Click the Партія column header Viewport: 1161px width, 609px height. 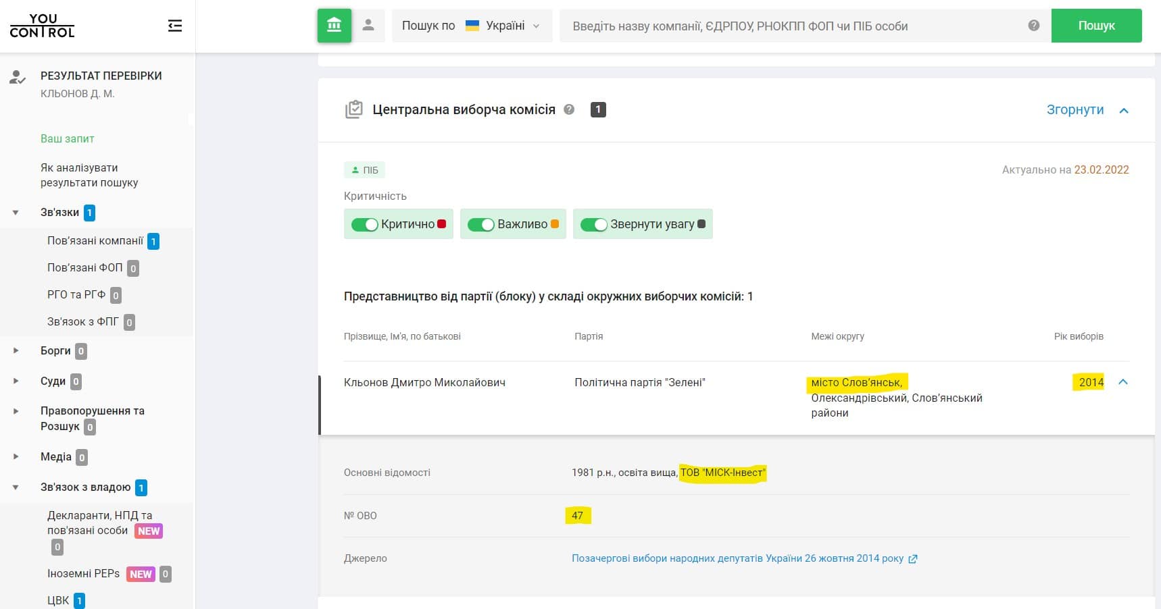[x=589, y=336]
